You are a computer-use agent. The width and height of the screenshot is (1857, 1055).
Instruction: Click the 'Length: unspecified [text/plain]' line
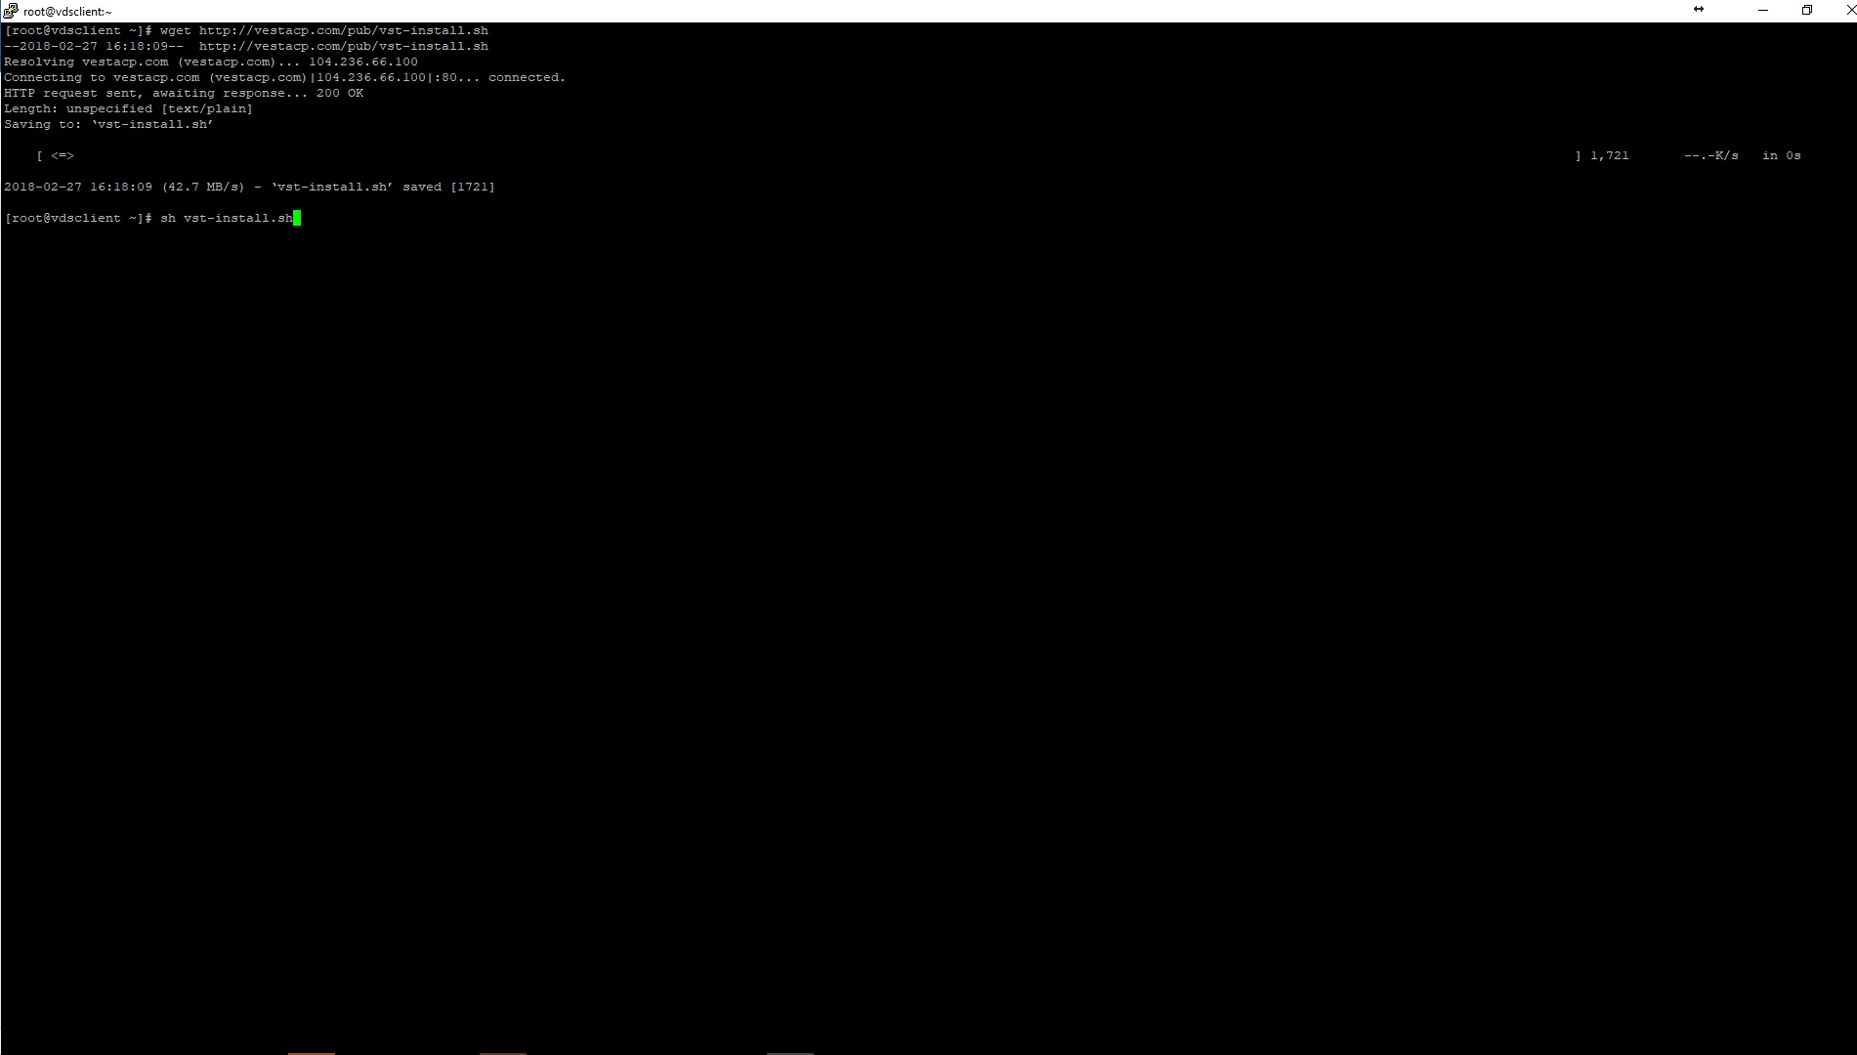pos(129,108)
